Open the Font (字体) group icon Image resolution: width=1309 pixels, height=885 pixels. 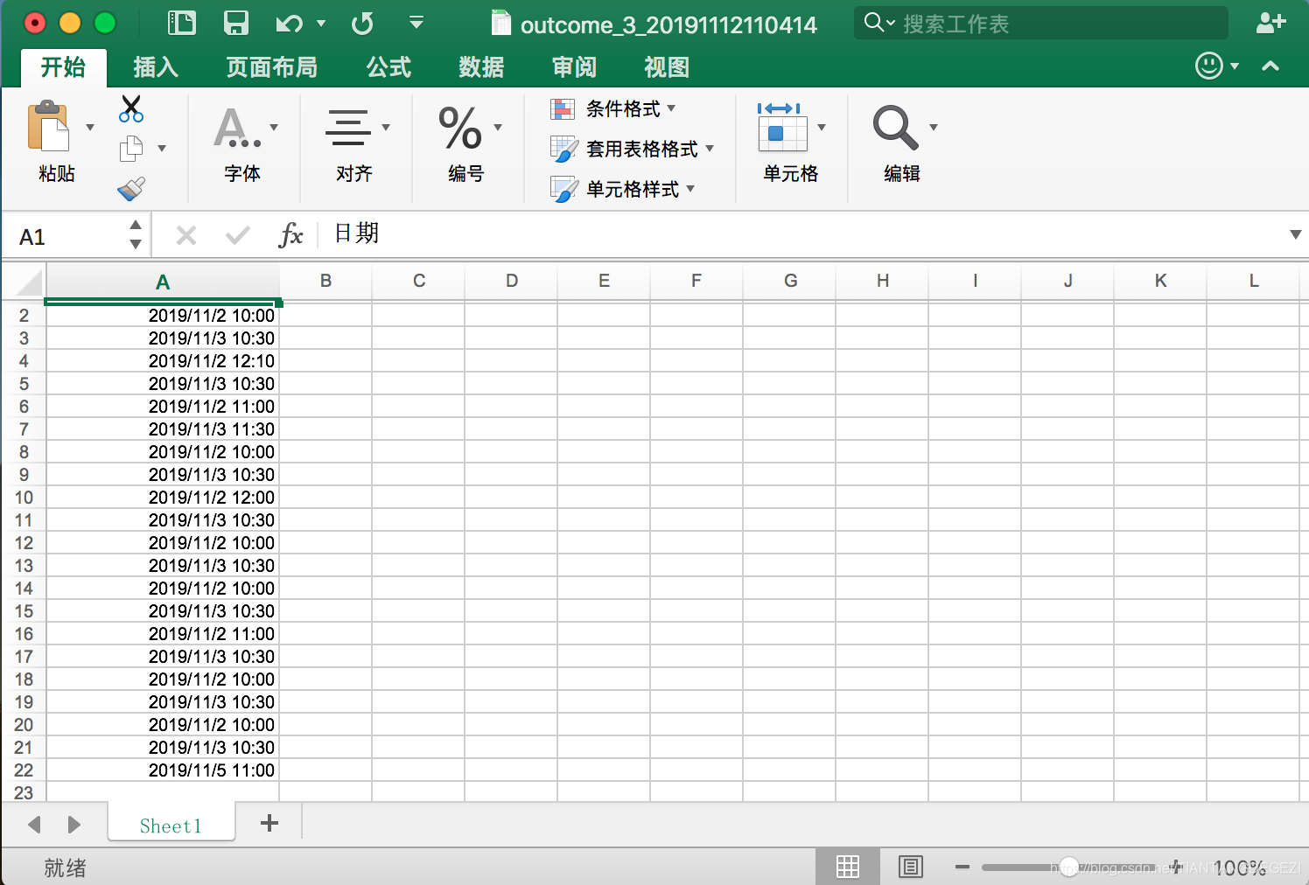pyautogui.click(x=236, y=128)
